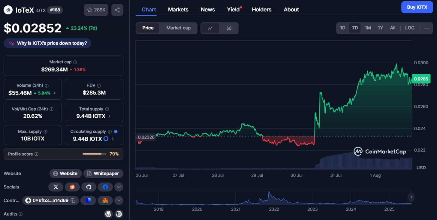This screenshot has height=220, width=437.
Task: Click the Profile score progress bar
Action: [x=95, y=154]
